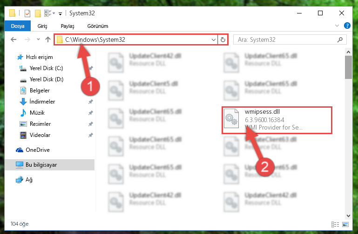Open the Help question mark icon
This screenshot has height=234, width=358.
click(x=347, y=26)
